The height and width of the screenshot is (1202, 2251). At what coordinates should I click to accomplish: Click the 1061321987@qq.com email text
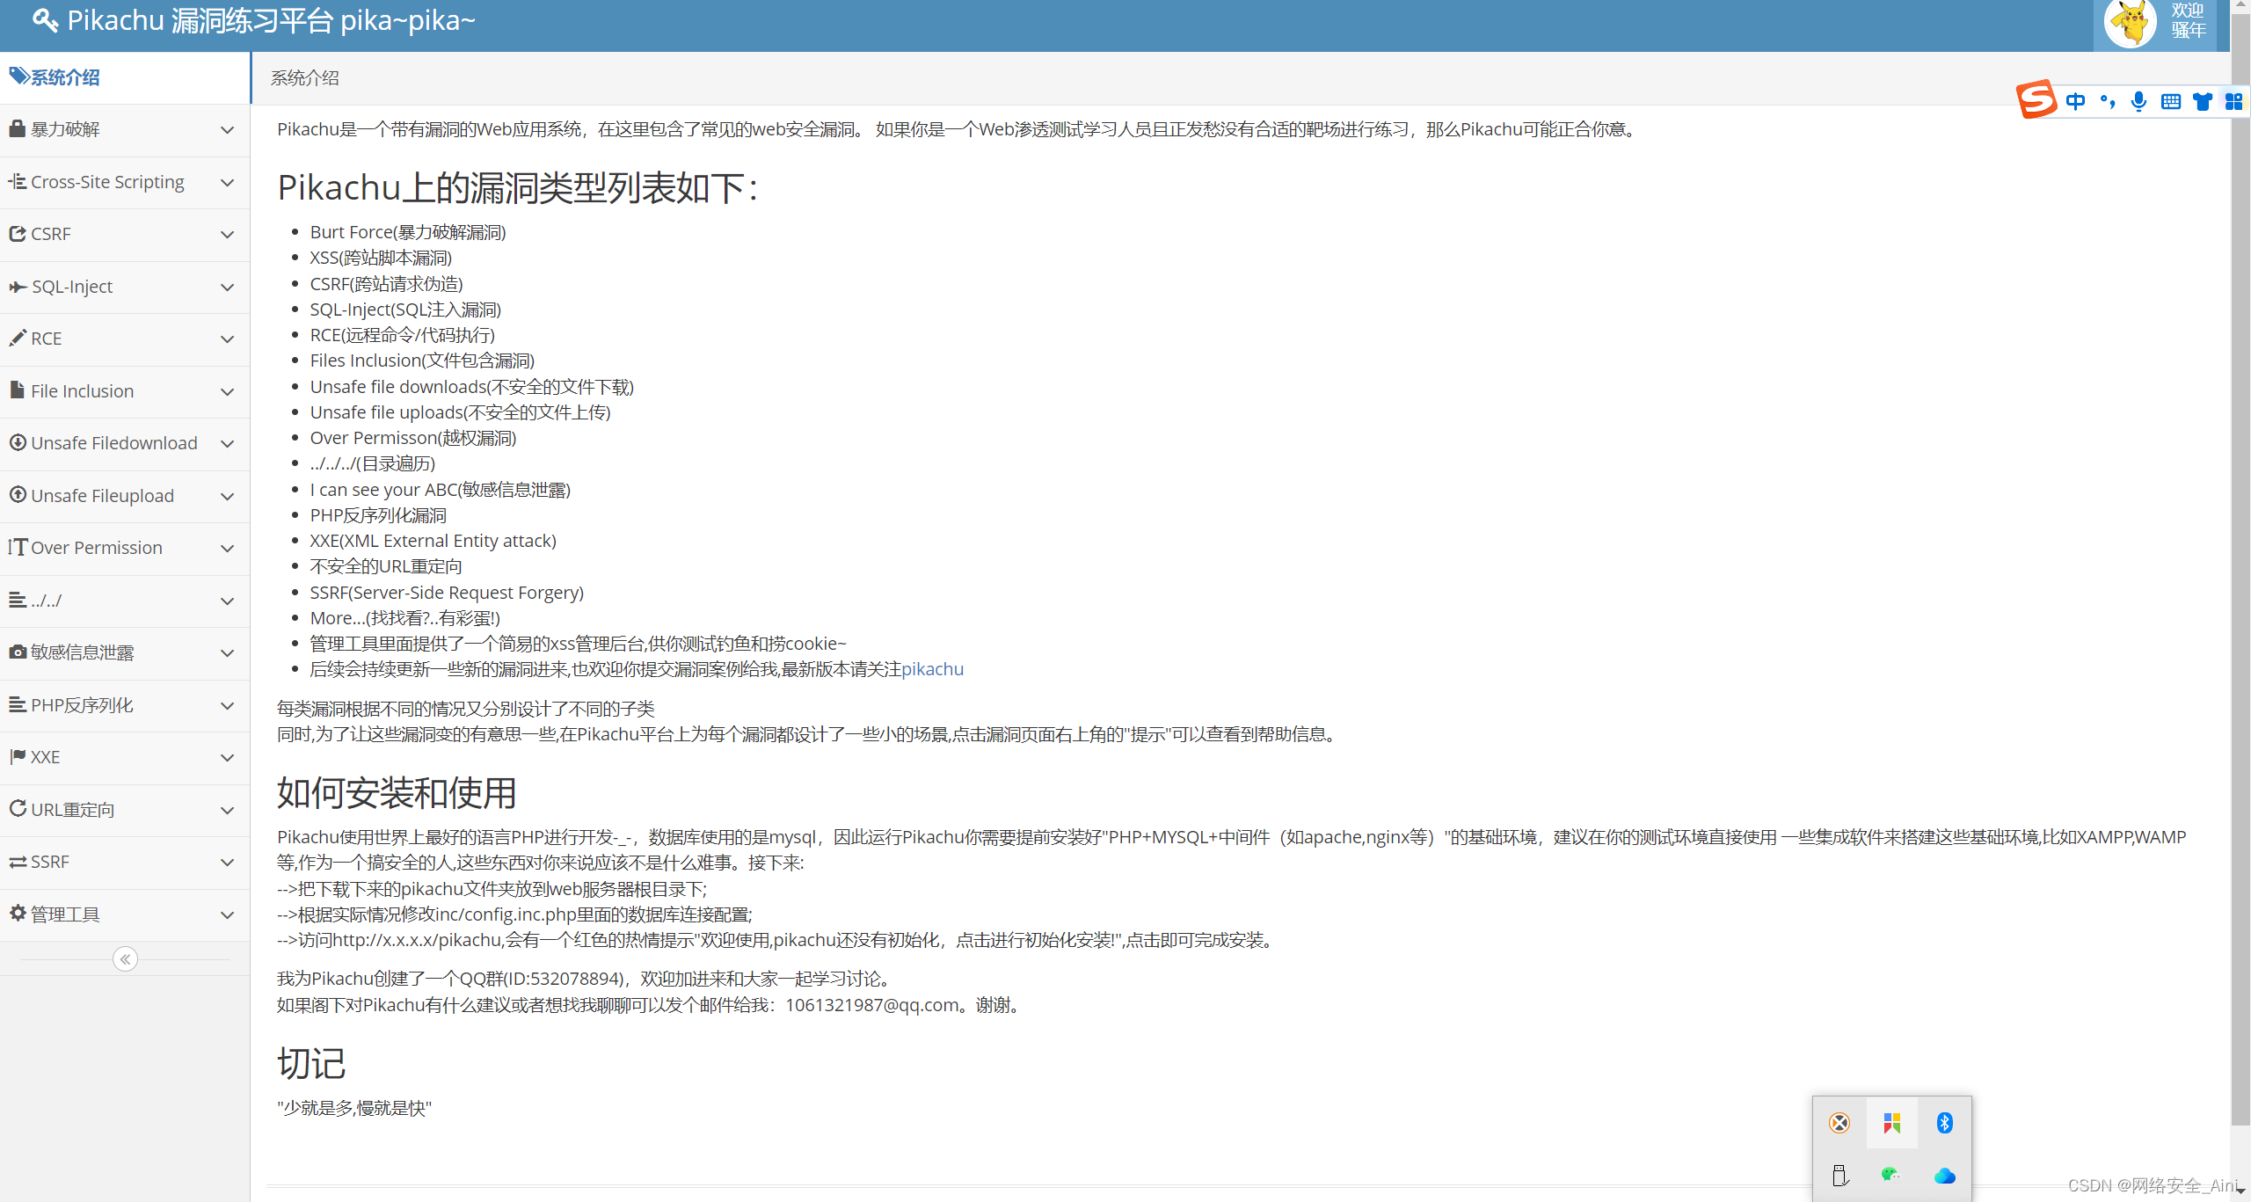point(872,1005)
